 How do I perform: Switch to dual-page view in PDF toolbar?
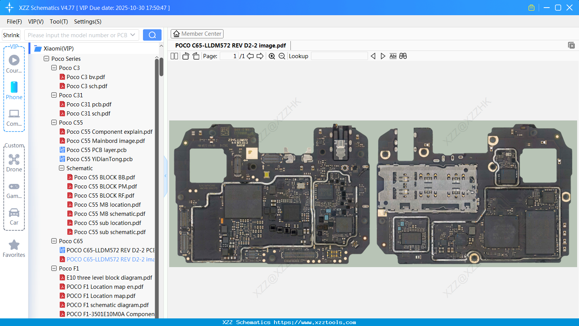click(x=174, y=56)
